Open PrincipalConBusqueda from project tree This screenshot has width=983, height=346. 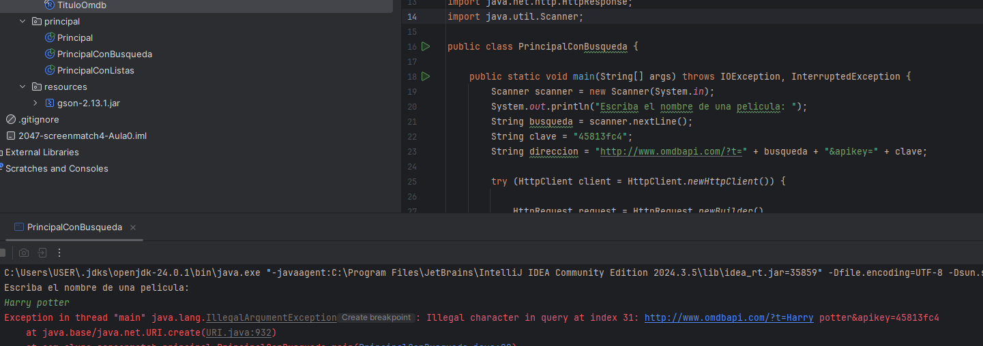(104, 54)
